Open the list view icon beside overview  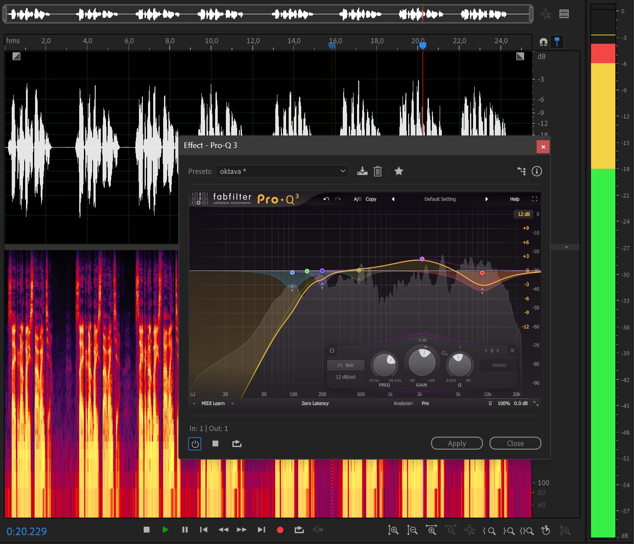564,14
